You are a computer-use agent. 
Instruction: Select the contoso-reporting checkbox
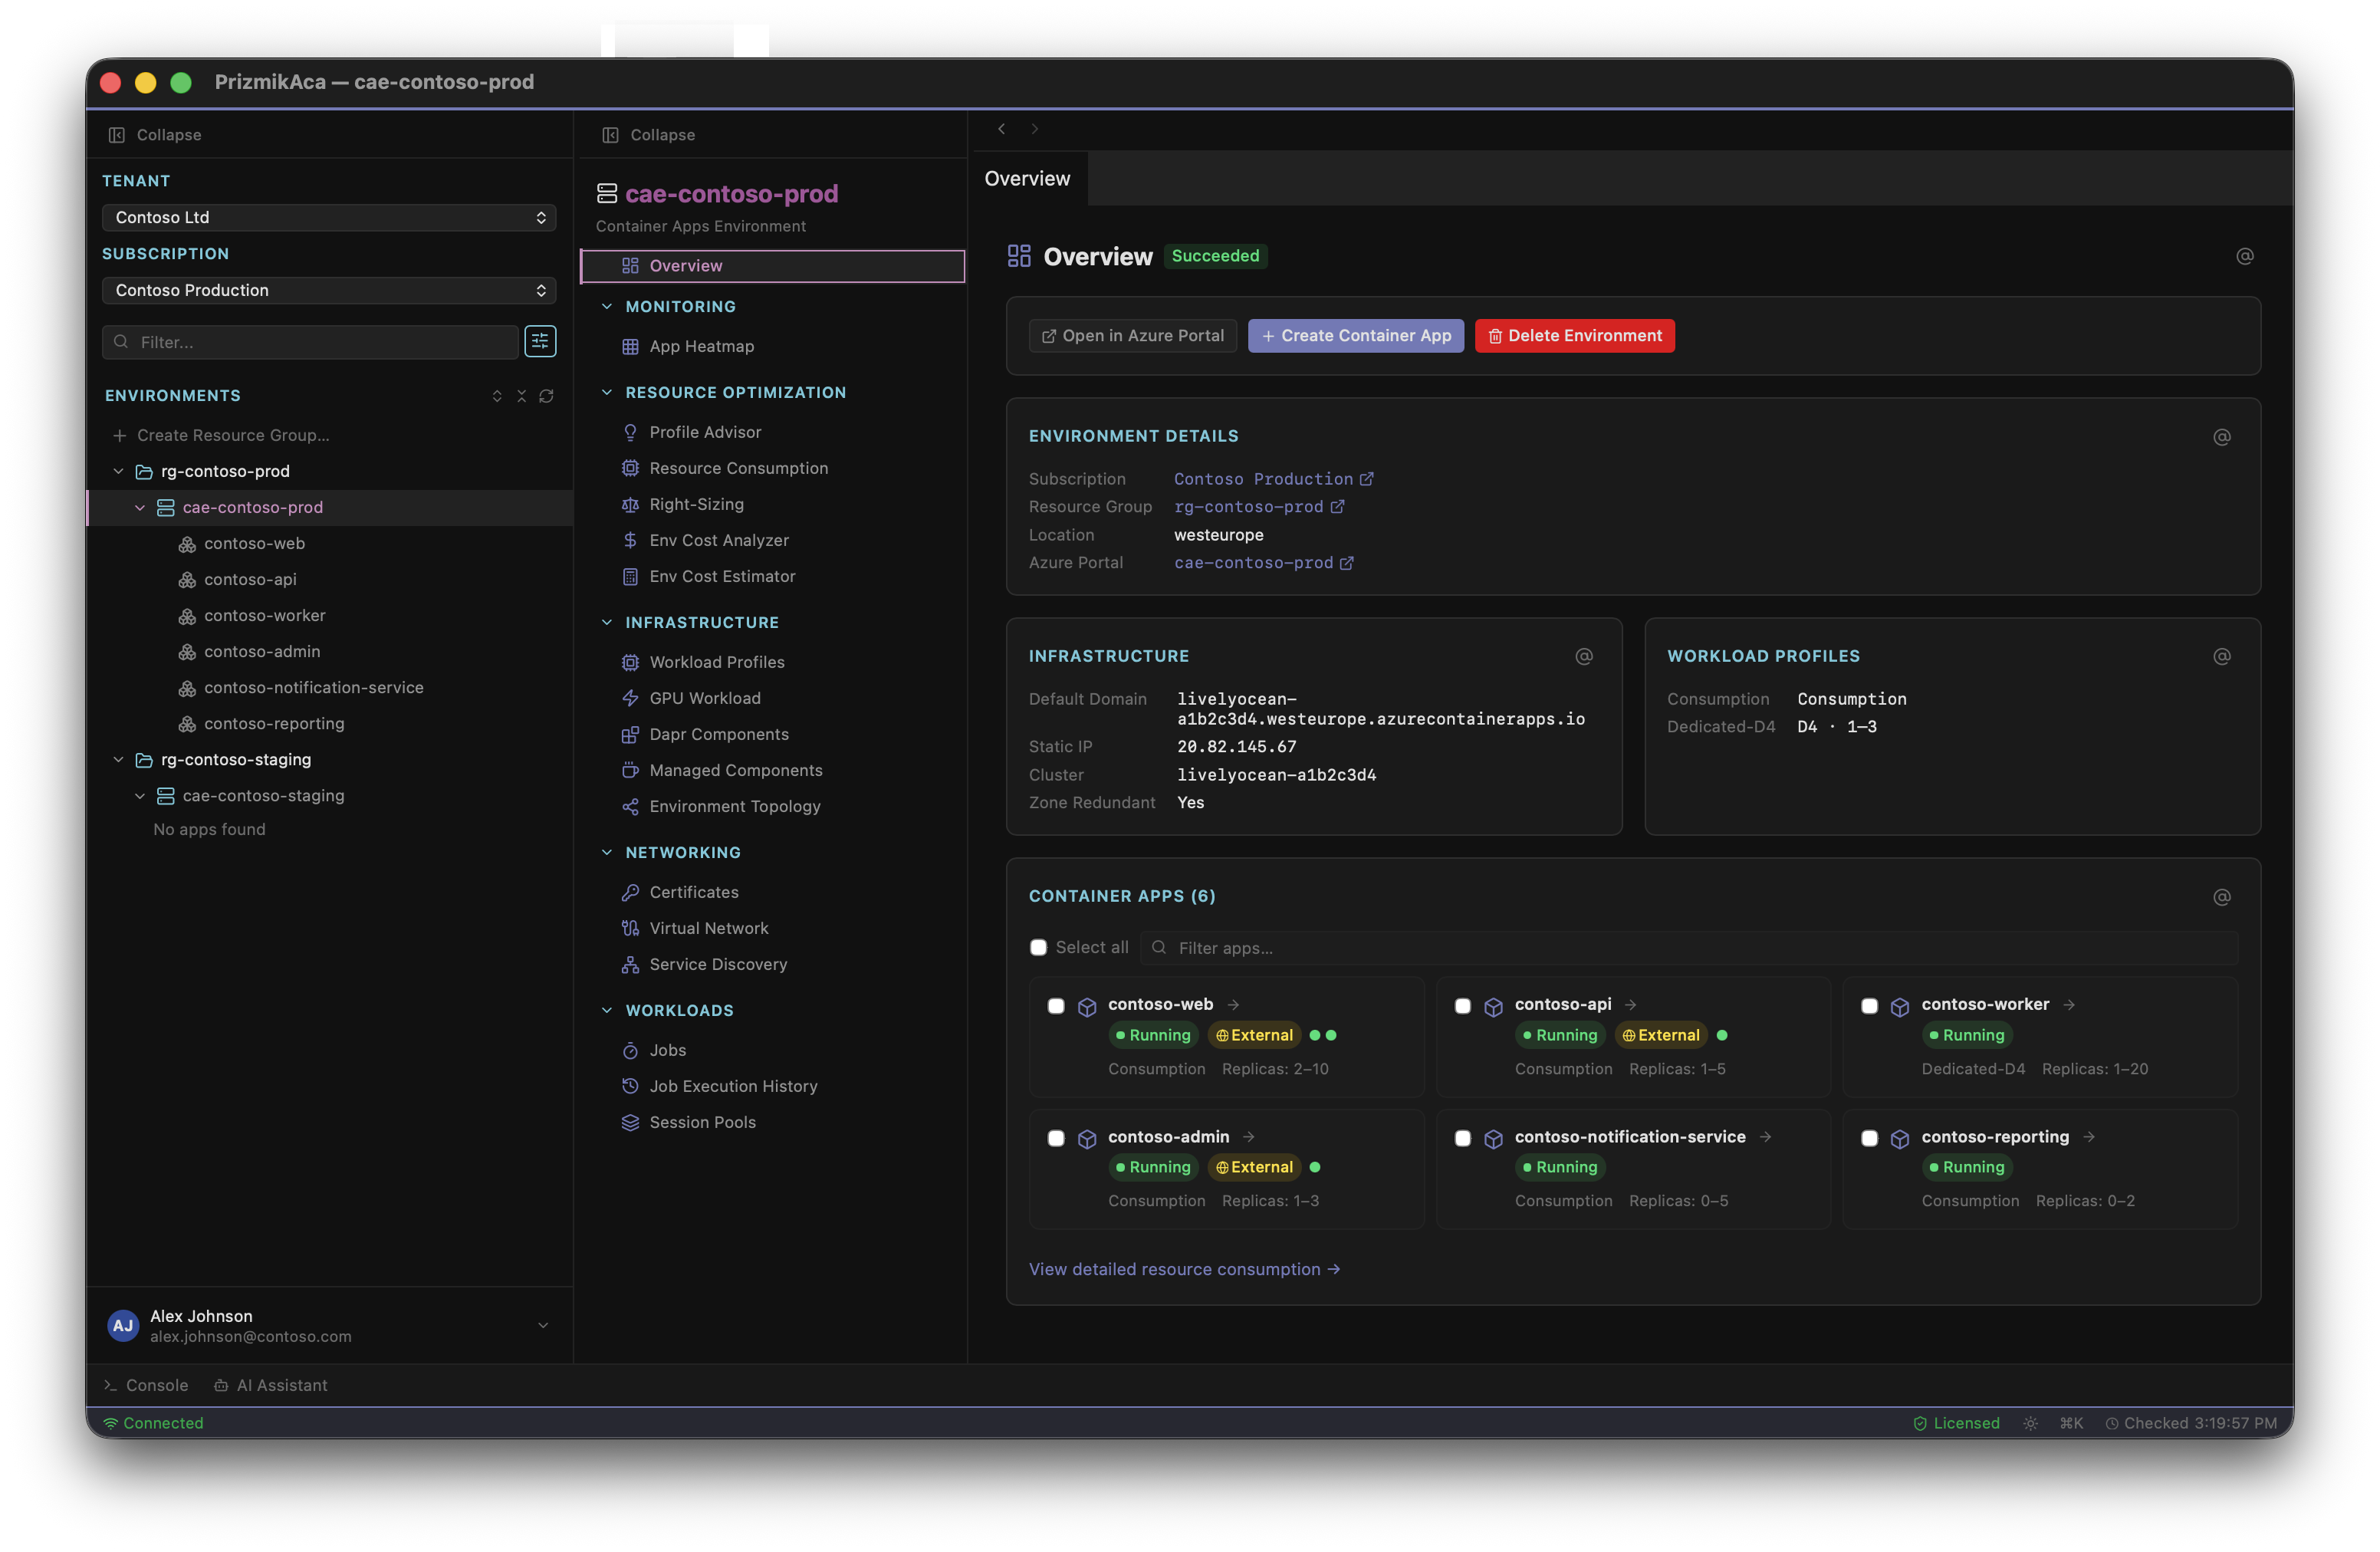click(1869, 1138)
